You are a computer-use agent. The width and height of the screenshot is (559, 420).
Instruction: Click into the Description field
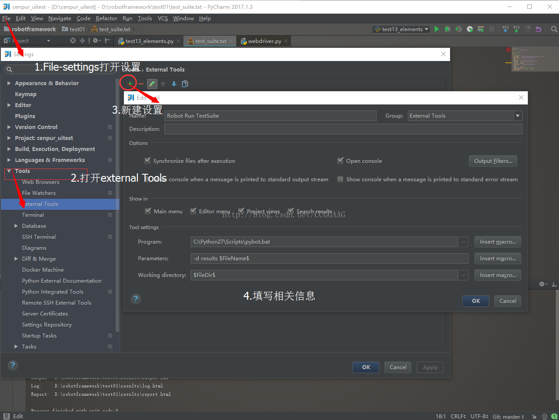pos(343,129)
